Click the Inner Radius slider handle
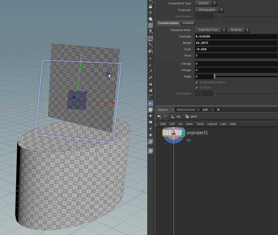The height and width of the screenshot is (235, 278). pos(220,16)
